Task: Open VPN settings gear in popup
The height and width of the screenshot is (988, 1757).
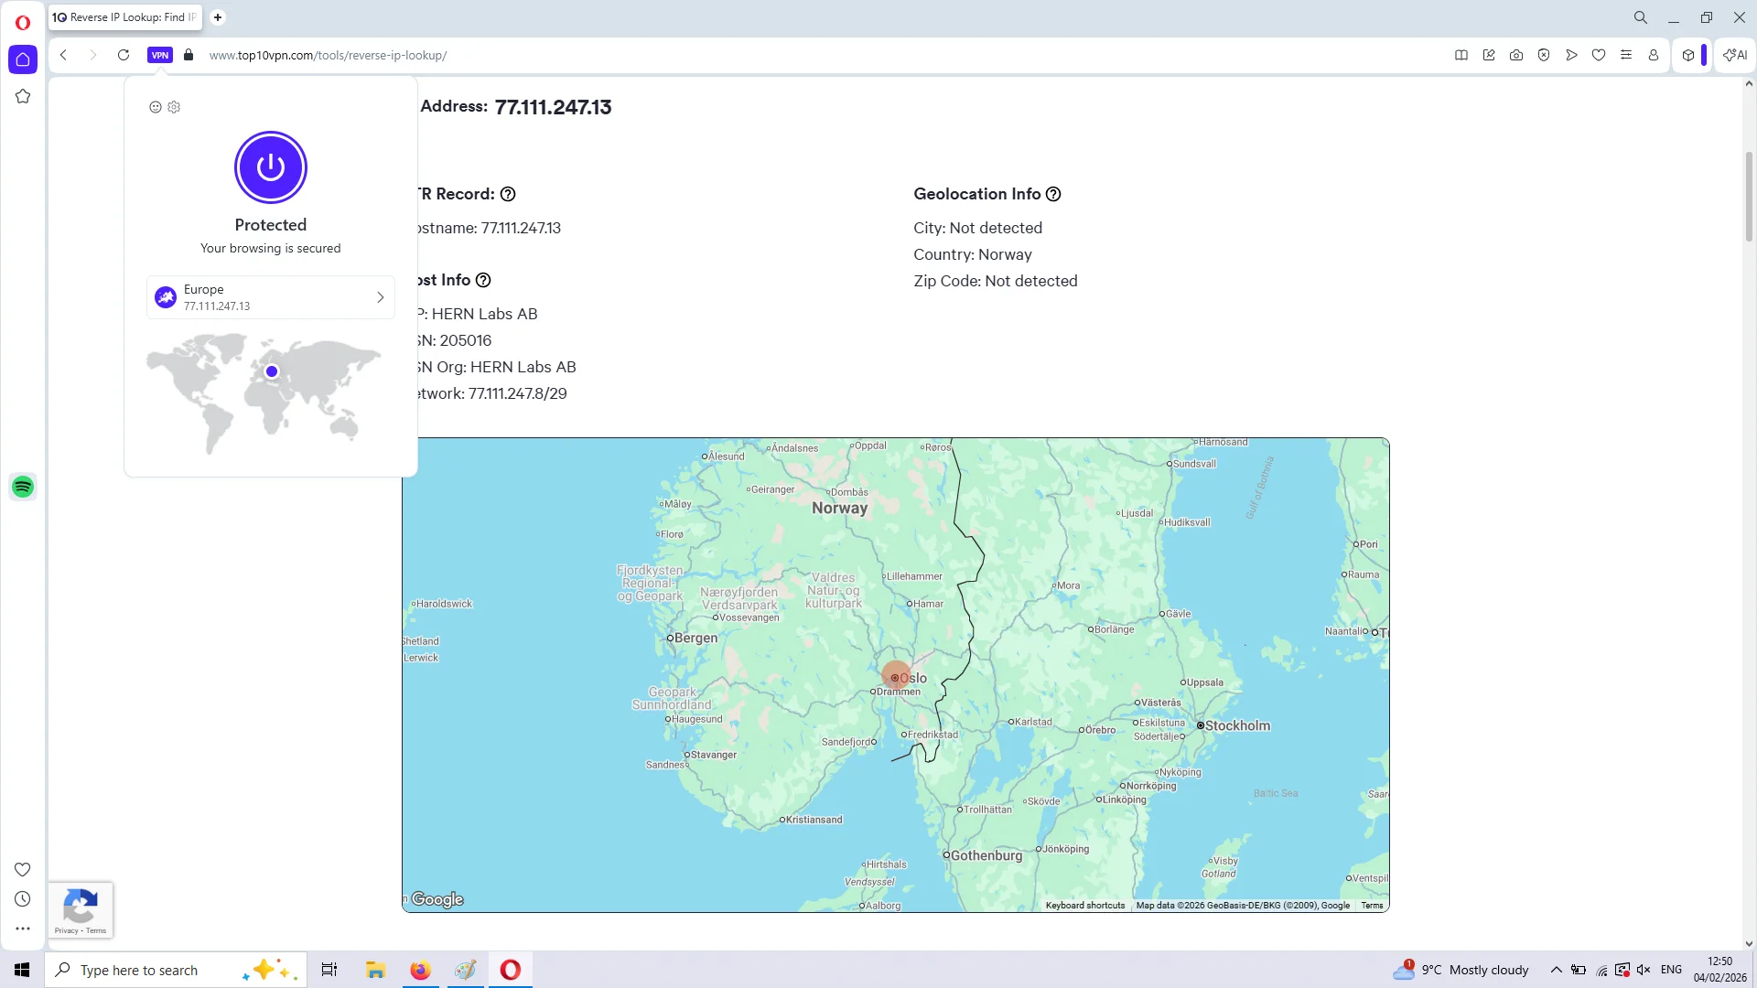Action: 174,107
